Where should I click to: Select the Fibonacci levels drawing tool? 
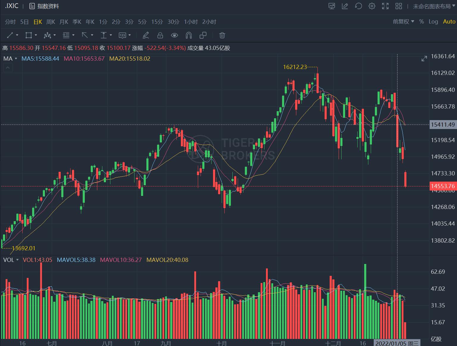click(x=66, y=35)
